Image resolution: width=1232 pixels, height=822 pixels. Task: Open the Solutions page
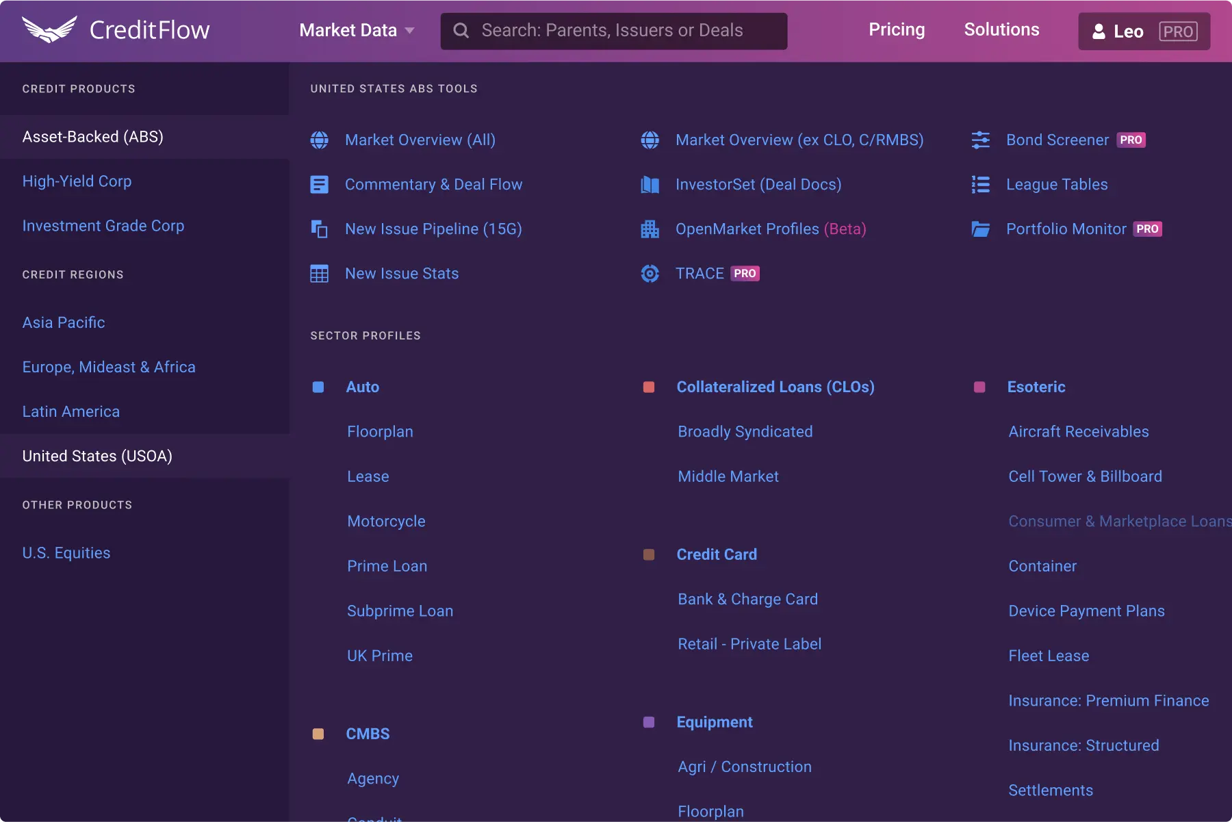coord(1001,29)
